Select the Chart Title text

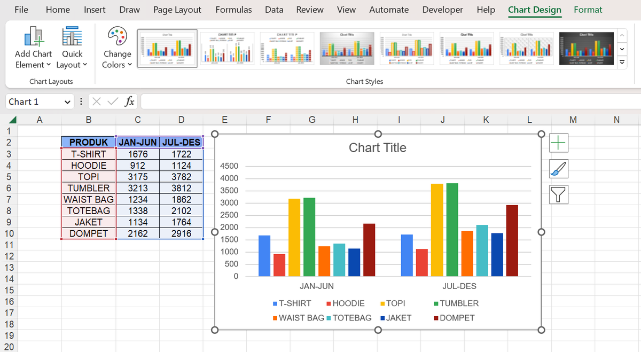coord(378,148)
